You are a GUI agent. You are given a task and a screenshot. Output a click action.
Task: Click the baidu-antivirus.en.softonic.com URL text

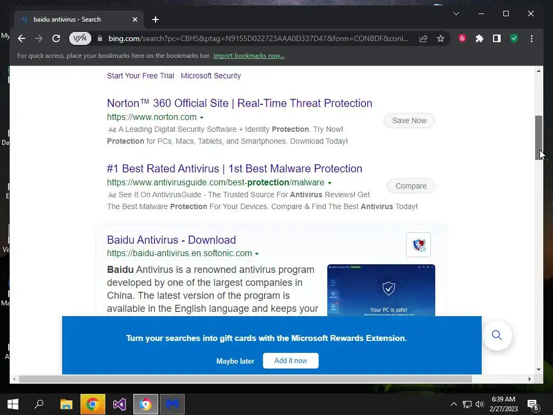(x=179, y=253)
